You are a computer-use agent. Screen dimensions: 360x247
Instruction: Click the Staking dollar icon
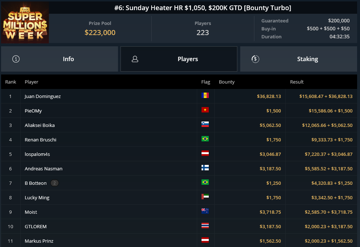(x=255, y=59)
